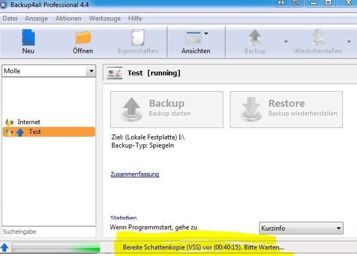
Task: Click the large Restore button
Action: point(286,110)
